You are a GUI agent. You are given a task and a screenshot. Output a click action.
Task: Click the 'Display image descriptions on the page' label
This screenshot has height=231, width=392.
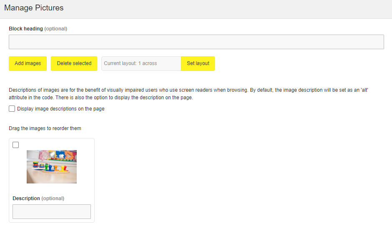tap(61, 109)
